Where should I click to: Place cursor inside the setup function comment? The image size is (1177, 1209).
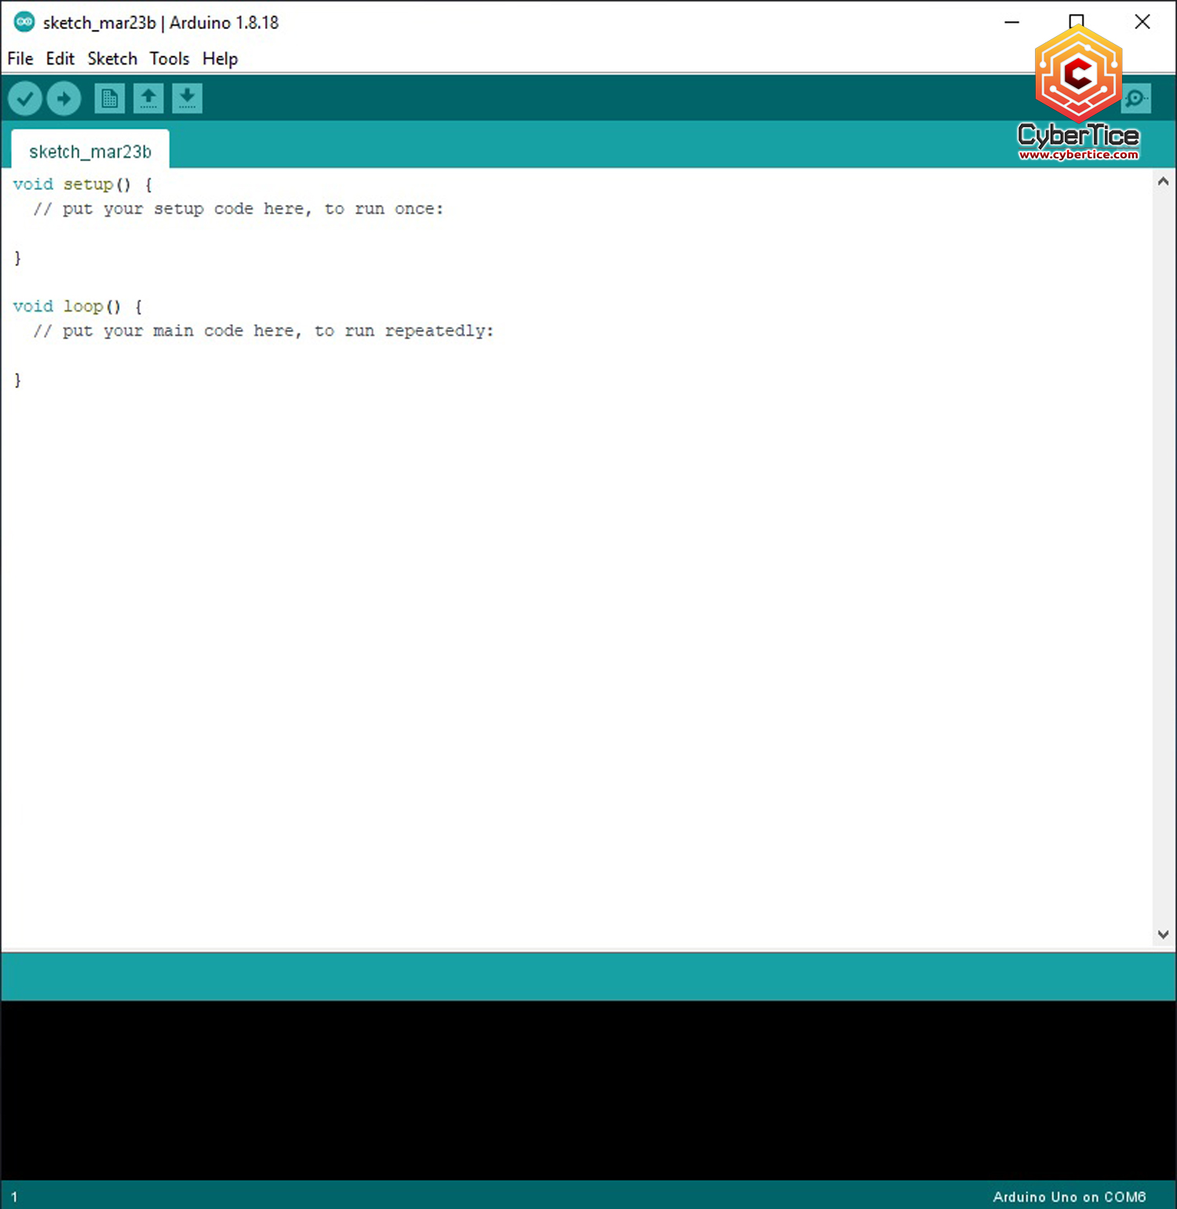[235, 209]
